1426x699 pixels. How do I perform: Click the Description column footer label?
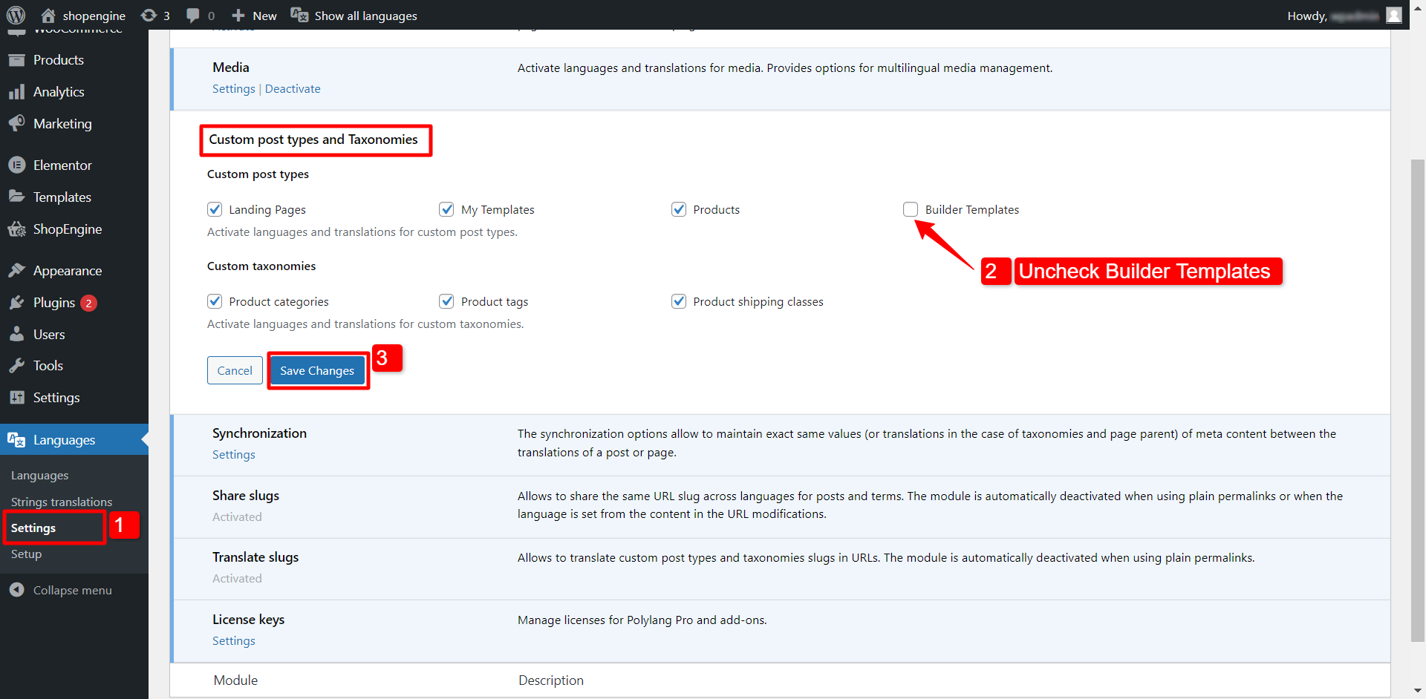point(551,680)
